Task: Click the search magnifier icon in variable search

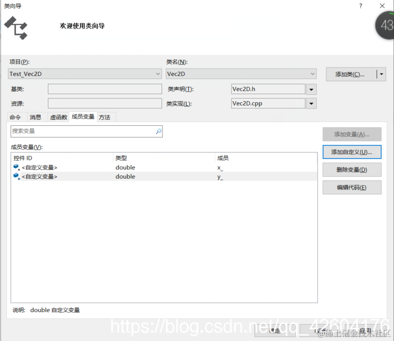Action: (158, 131)
